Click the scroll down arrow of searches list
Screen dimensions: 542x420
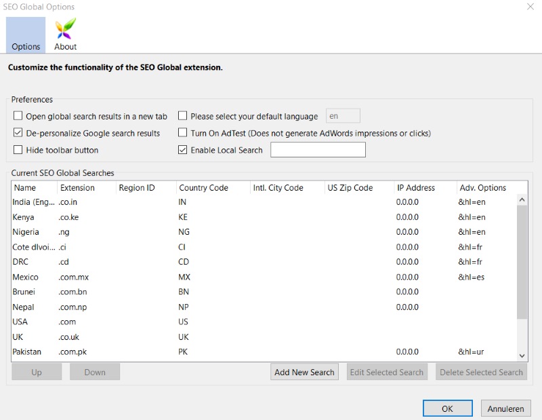(x=522, y=356)
